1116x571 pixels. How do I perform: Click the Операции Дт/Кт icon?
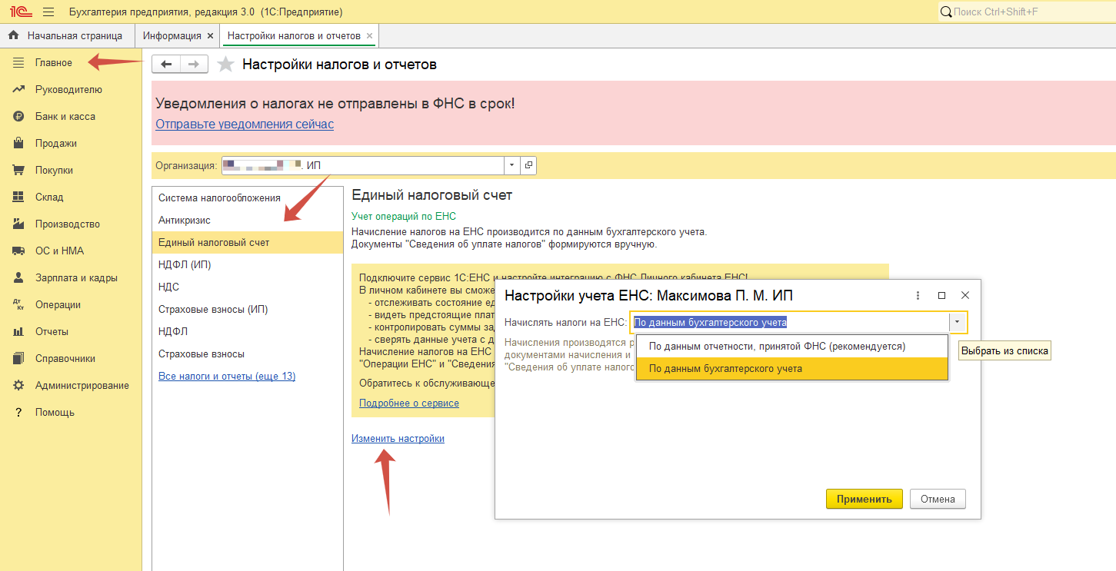coord(18,304)
